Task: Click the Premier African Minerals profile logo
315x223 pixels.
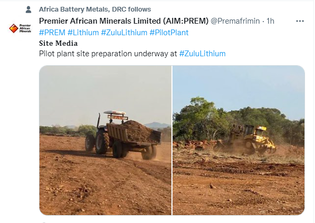Action: click(x=20, y=28)
